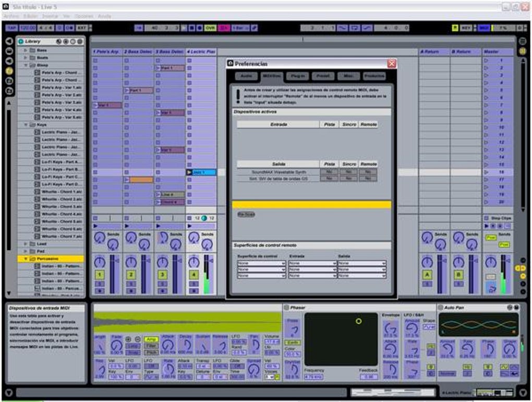Toggle track 1 activator button
The height and width of the screenshot is (402, 532).
(100, 275)
